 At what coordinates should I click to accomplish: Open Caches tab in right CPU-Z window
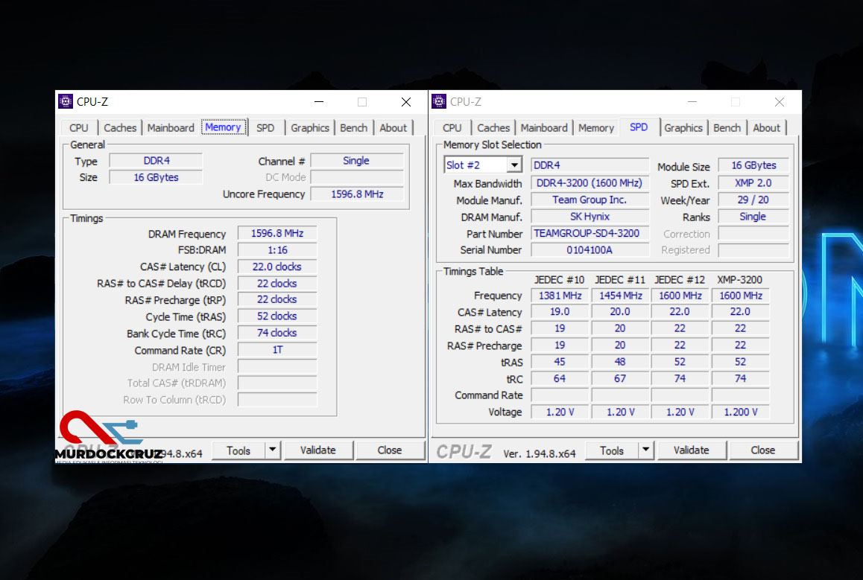[493, 127]
